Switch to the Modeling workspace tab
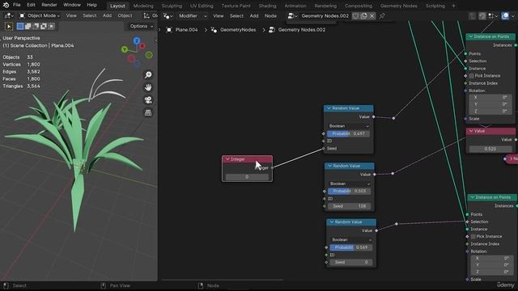The height and width of the screenshot is (291, 518). click(x=143, y=6)
